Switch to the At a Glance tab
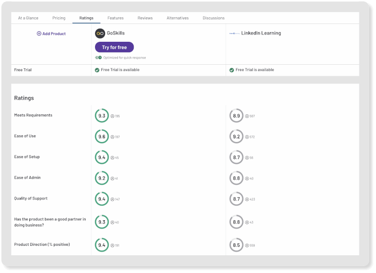 (28, 18)
